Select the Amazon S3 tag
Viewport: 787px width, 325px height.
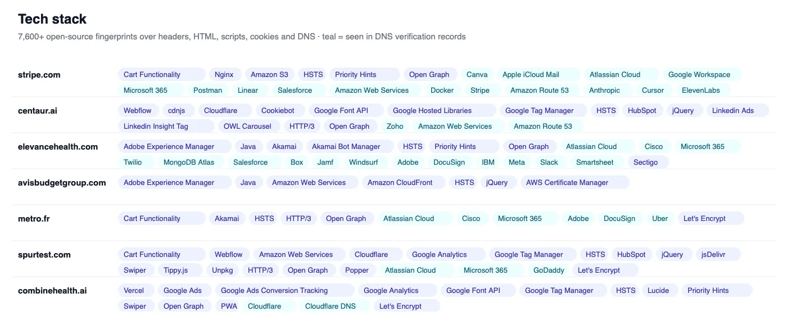coord(269,75)
